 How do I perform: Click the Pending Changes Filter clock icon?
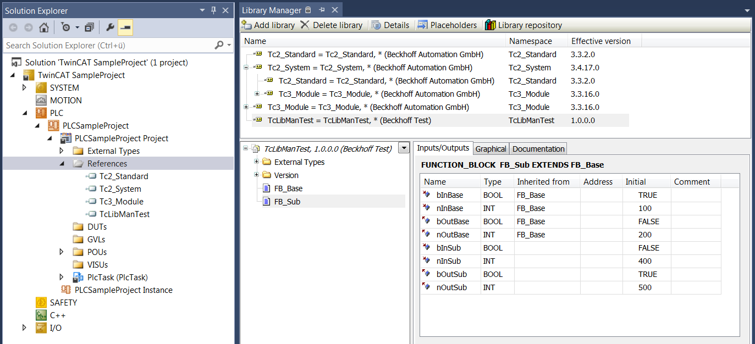[x=65, y=27]
